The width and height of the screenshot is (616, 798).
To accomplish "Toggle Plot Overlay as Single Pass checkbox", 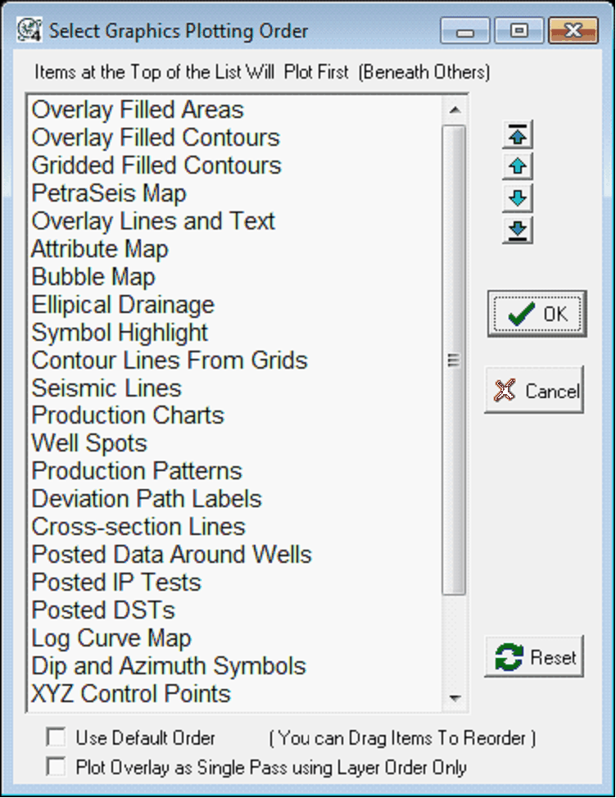I will [57, 768].
